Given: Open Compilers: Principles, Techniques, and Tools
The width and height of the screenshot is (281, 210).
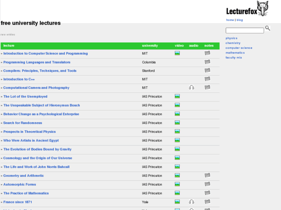Looking at the screenshot, I should pos(40,71).
